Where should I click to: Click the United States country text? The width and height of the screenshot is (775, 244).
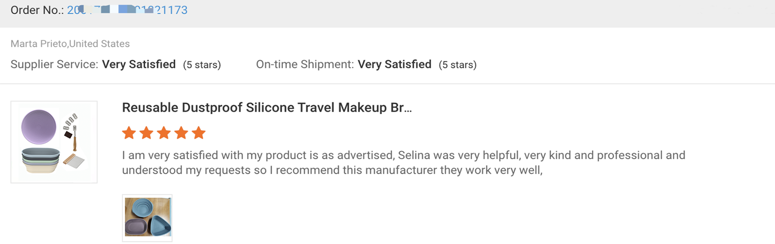click(99, 44)
